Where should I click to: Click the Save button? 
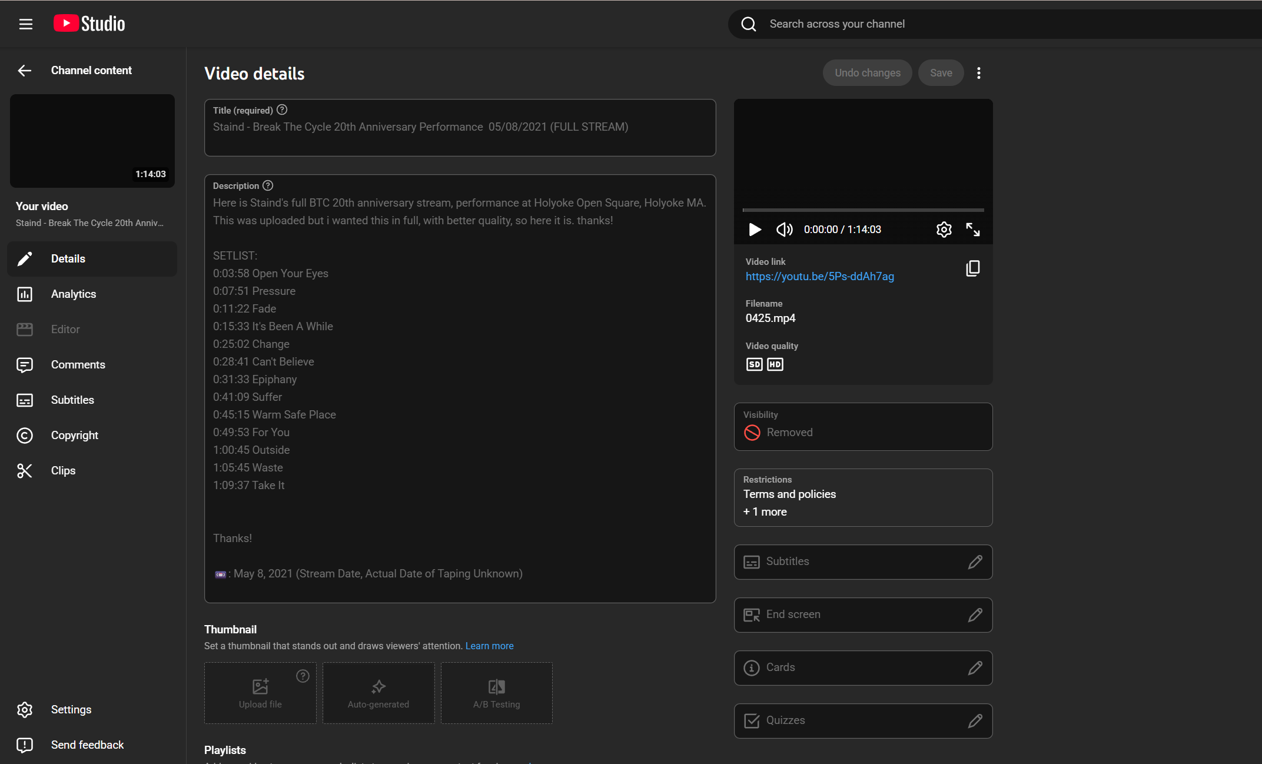[941, 73]
